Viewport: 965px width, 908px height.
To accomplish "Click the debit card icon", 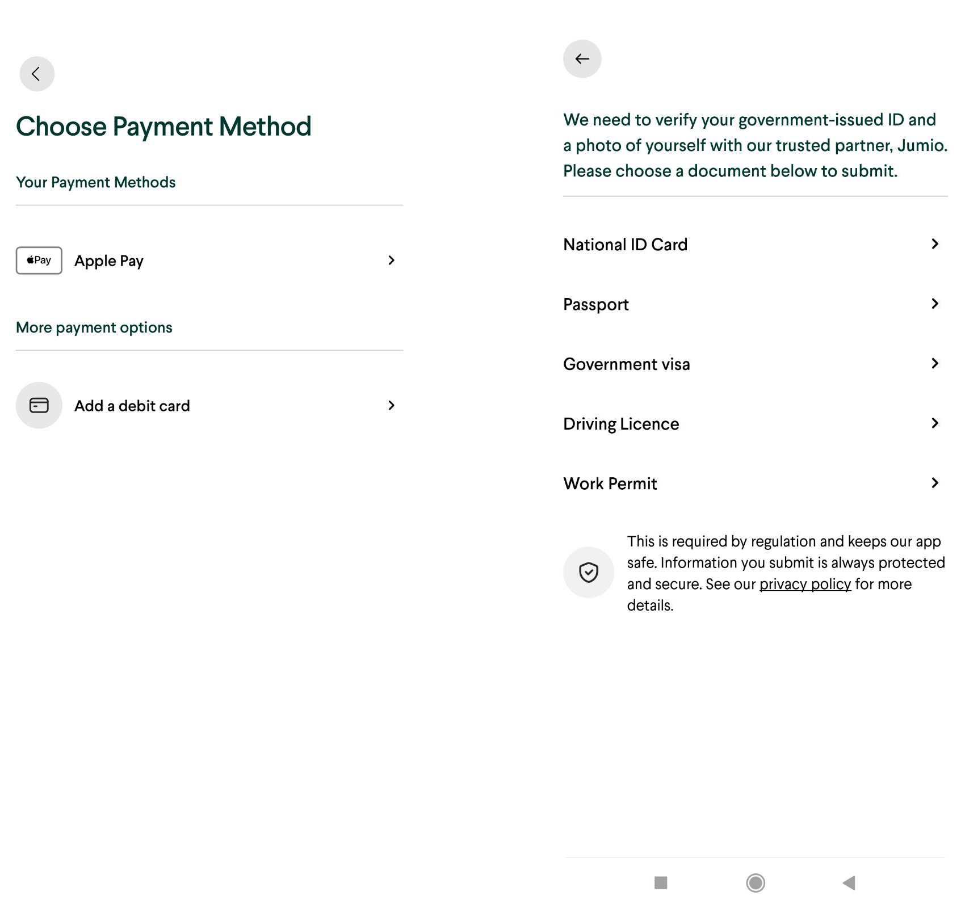I will point(39,405).
